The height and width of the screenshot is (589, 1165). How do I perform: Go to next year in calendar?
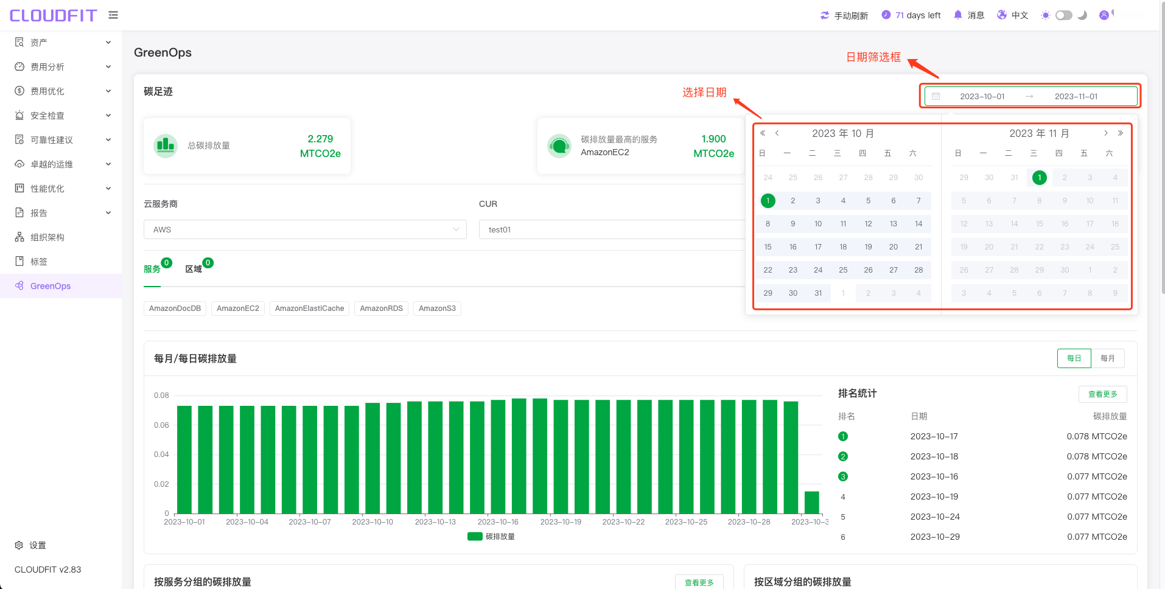click(x=1121, y=133)
